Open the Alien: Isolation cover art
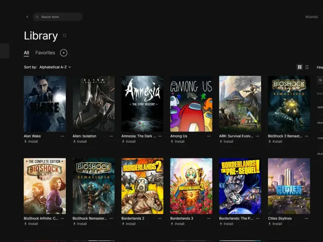Viewport: 323px width, 242px height. click(x=94, y=104)
